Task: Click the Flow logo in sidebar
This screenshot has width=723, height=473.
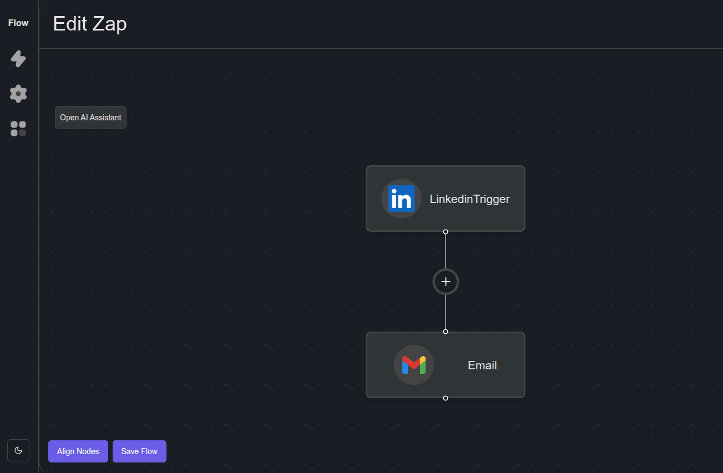Action: point(18,23)
